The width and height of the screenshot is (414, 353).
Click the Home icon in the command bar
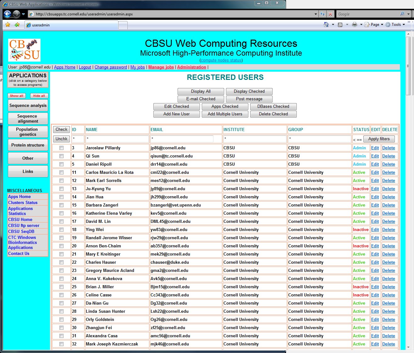pyautogui.click(x=326, y=25)
